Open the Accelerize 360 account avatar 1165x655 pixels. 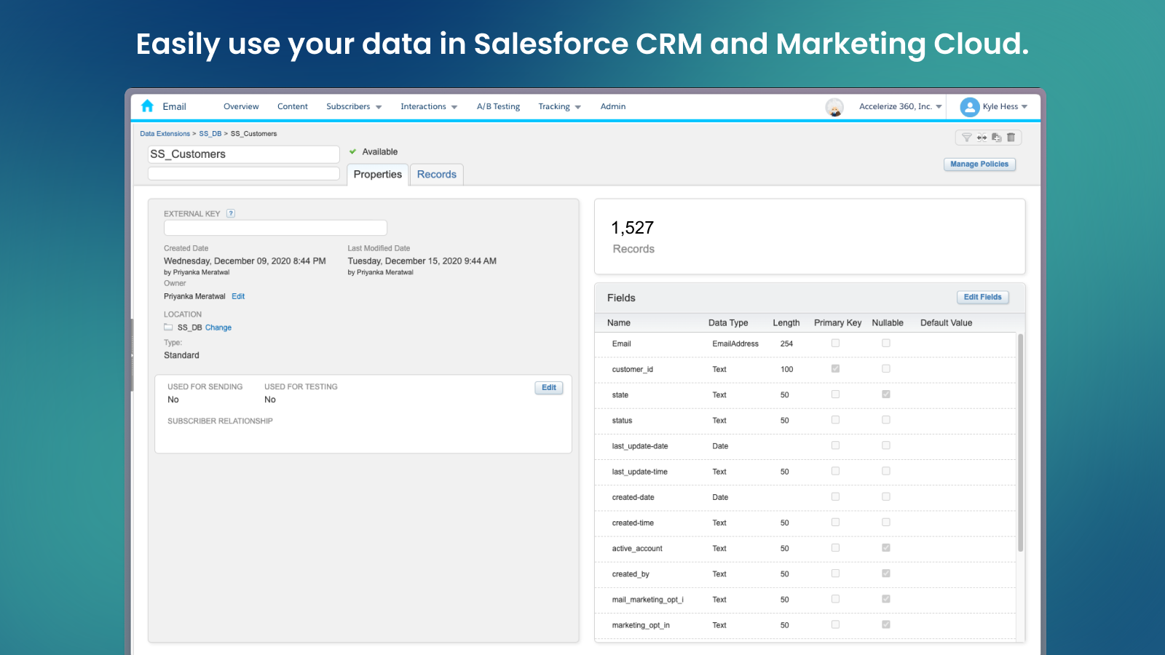(x=834, y=106)
